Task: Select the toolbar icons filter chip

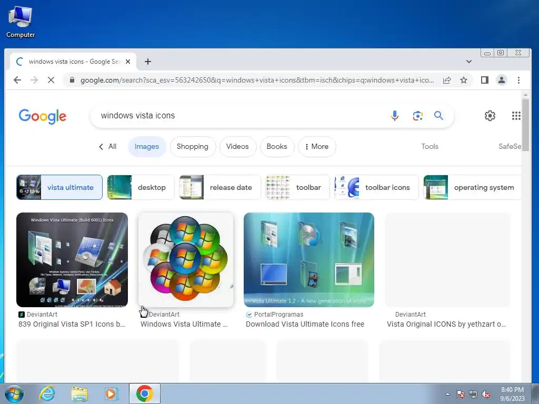Action: click(x=376, y=187)
